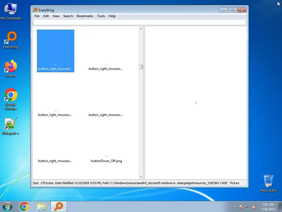The image size is (282, 212).
Task: Open the Search menu
Action: [x=68, y=16]
